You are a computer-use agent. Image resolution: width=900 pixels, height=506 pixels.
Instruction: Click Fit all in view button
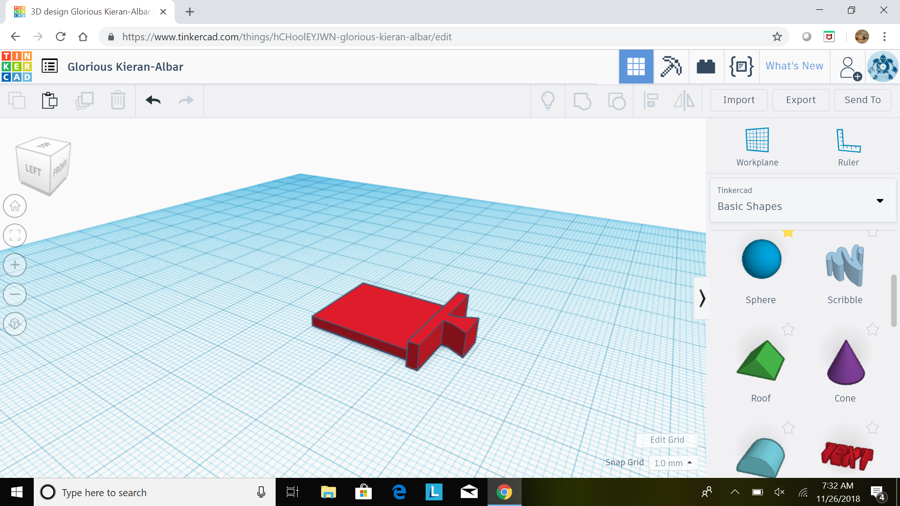(15, 235)
